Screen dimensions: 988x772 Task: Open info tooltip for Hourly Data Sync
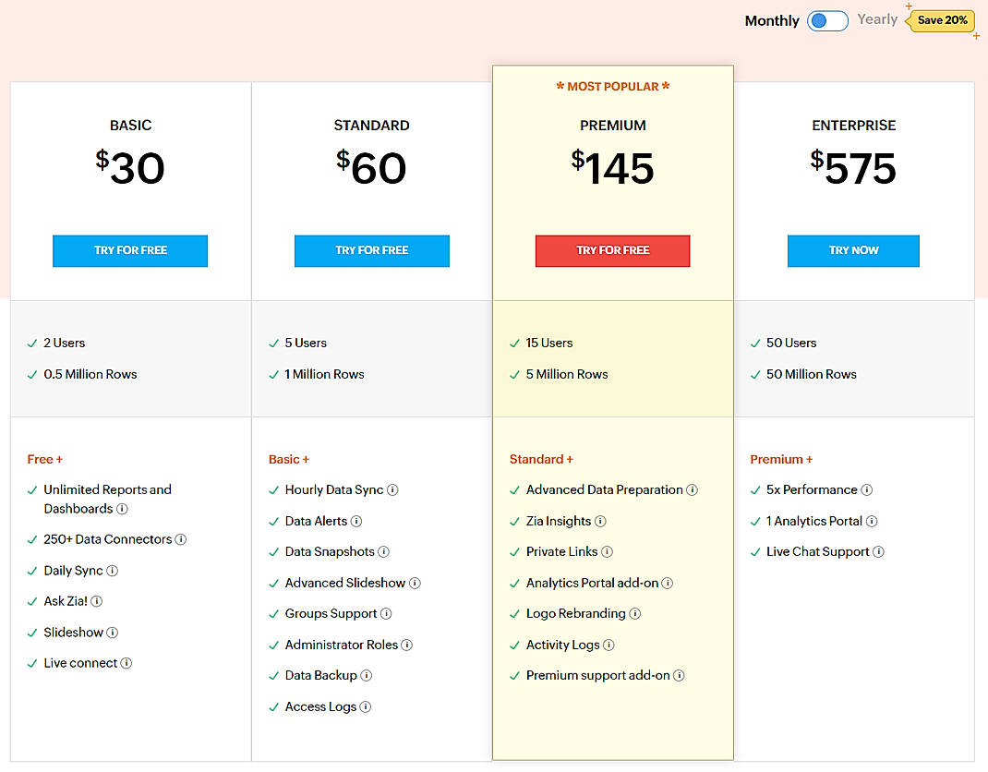tap(391, 490)
